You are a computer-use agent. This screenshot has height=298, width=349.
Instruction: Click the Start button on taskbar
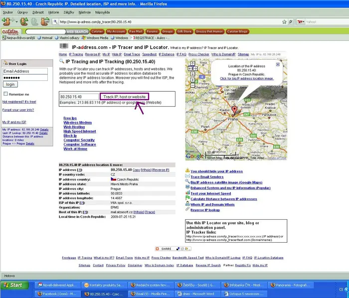[14, 285]
